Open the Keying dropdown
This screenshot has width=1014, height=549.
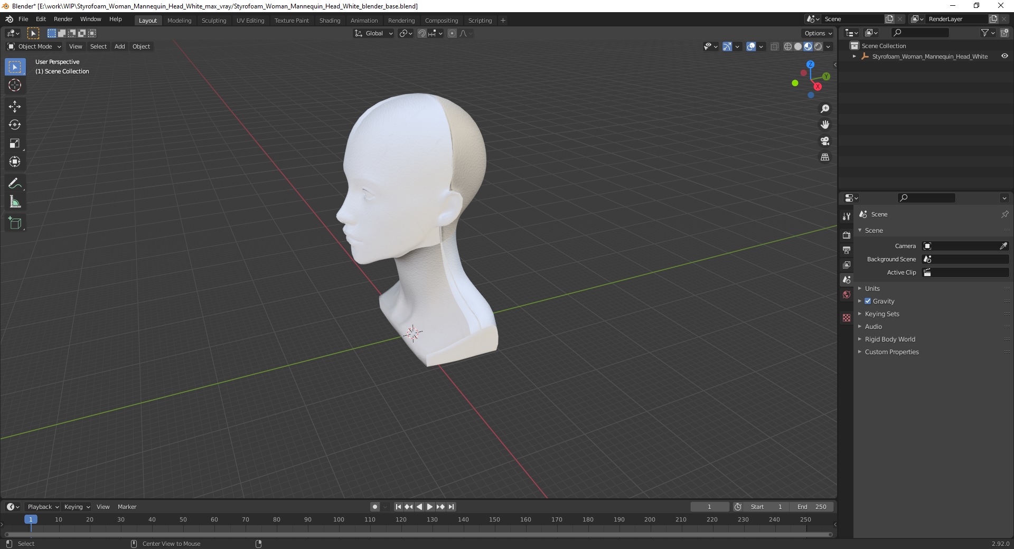pyautogui.click(x=77, y=507)
